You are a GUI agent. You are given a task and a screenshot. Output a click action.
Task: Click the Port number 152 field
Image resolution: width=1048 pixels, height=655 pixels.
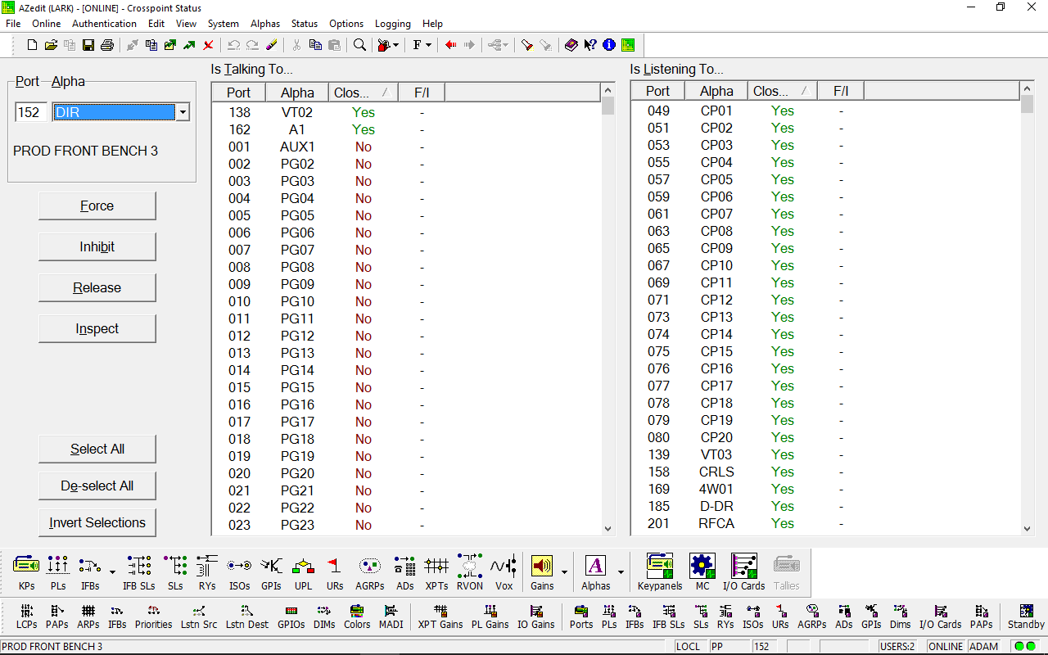click(31, 112)
